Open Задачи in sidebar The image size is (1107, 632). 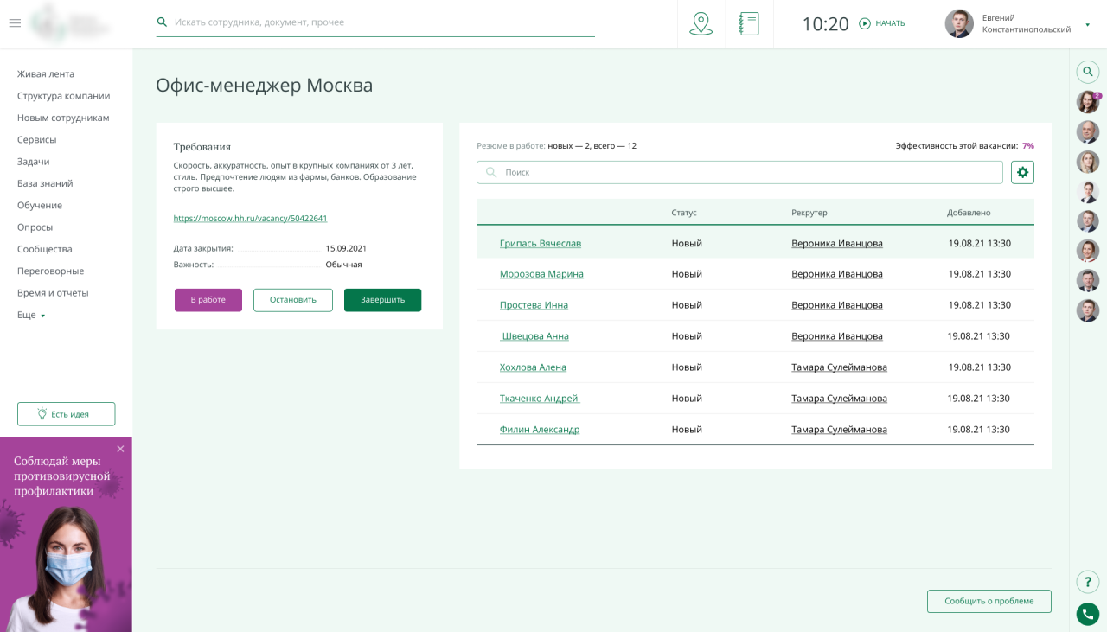tap(33, 162)
